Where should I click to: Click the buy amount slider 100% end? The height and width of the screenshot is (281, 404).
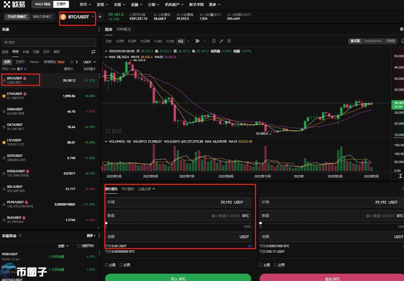point(250,223)
